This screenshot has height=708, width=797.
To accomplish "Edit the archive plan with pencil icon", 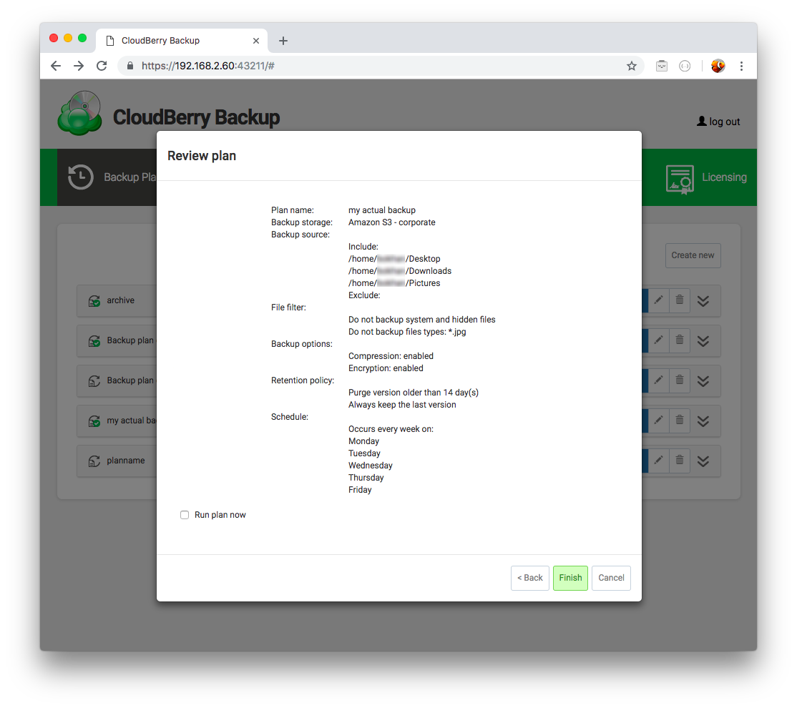I will pos(658,300).
